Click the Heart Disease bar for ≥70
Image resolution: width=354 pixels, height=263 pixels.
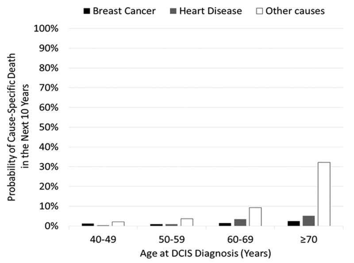click(x=309, y=221)
